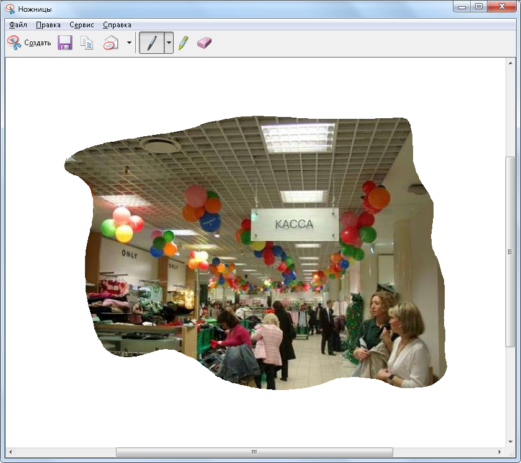Image resolution: width=521 pixels, height=463 pixels.
Task: Open the Правка menu
Action: [x=48, y=25]
